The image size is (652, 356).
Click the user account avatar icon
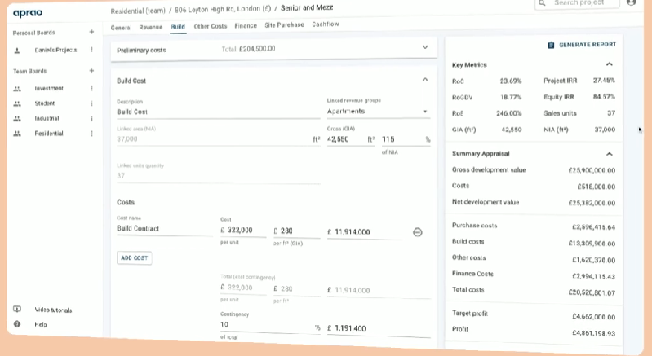631,3
